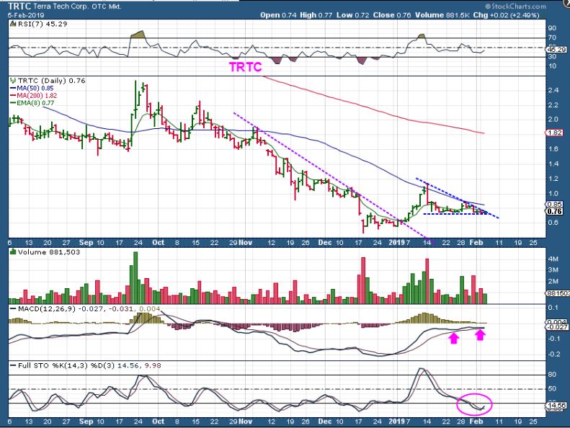Click the '90' RSI axis value

tap(552, 28)
